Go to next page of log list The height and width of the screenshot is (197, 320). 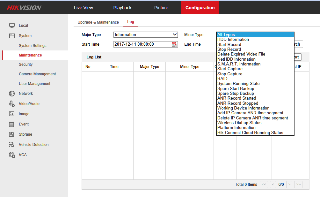[x=289, y=184]
